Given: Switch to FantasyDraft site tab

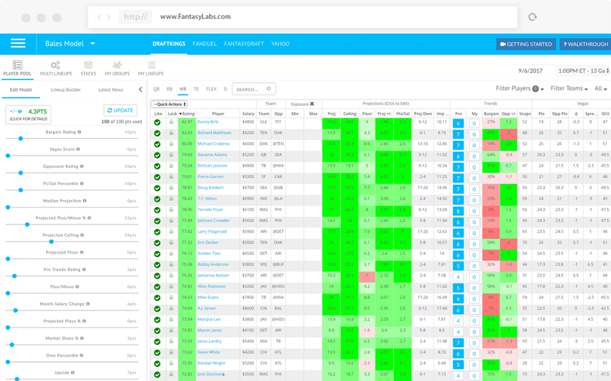Looking at the screenshot, I should (244, 43).
